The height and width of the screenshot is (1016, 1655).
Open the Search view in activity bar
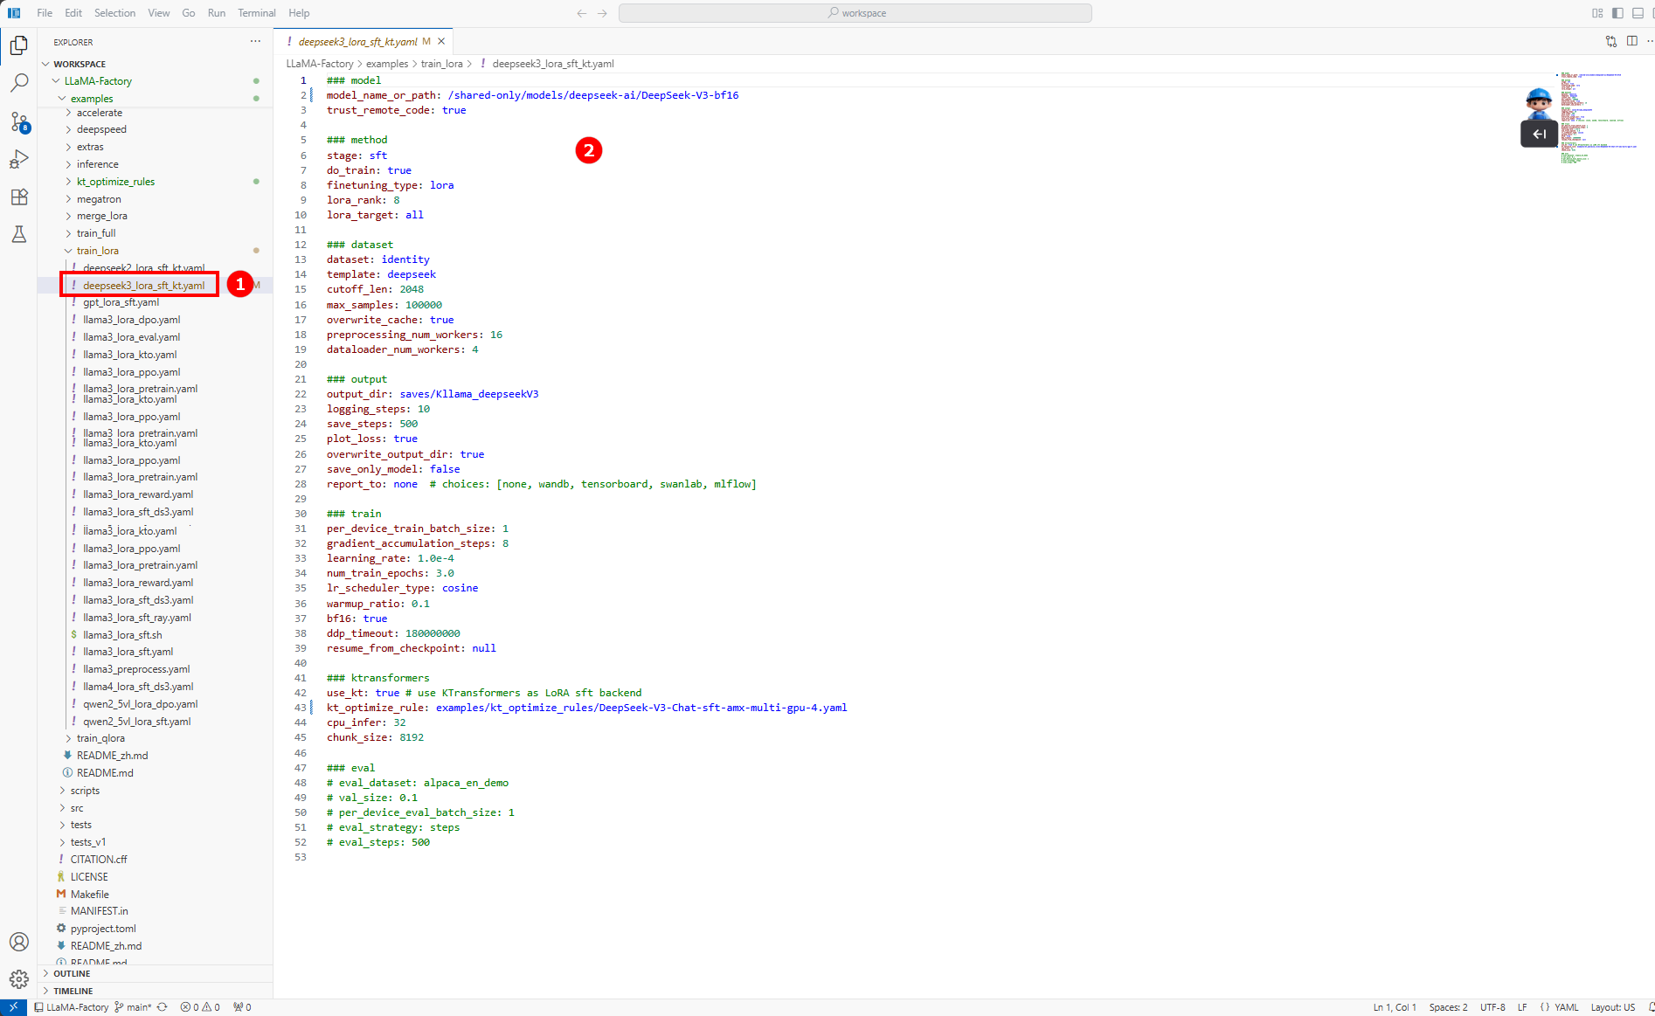pyautogui.click(x=19, y=83)
